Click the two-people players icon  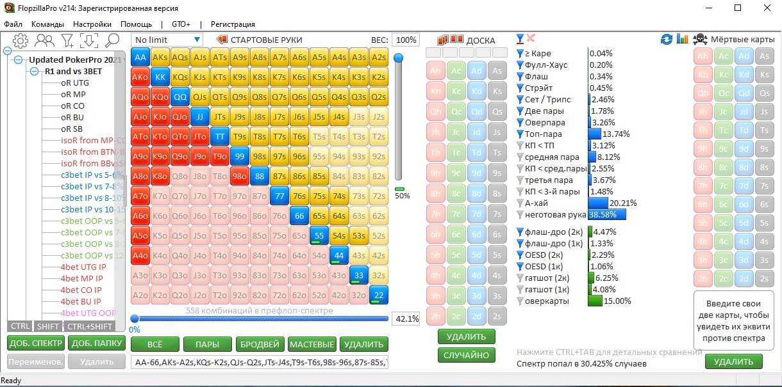point(45,41)
